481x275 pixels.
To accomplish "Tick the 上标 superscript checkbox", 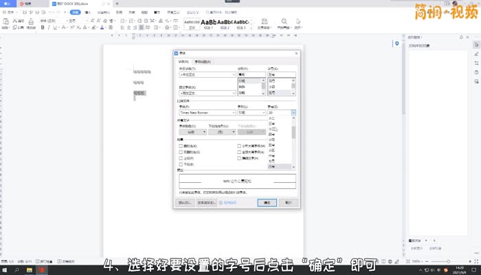I will coord(181,158).
